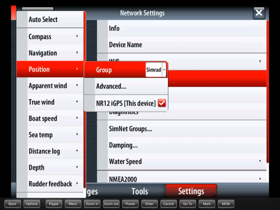Expand the Wifi row arrow

click(260, 61)
